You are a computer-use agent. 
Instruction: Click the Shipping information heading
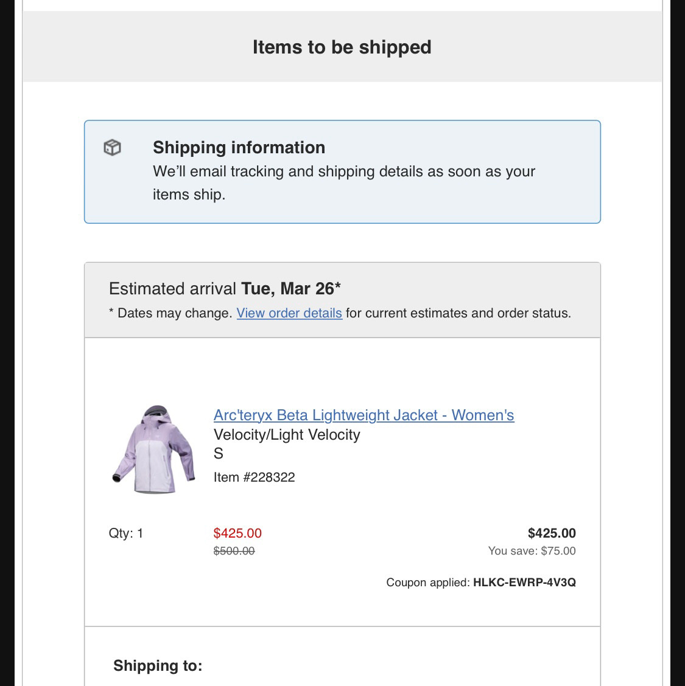coord(239,147)
